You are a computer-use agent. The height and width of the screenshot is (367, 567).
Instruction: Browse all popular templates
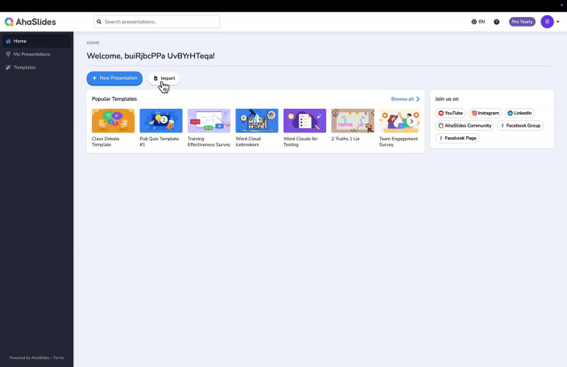click(405, 98)
